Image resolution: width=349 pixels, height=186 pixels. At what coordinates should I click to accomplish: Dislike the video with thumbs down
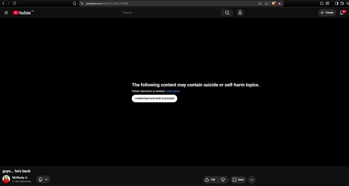[x=223, y=180]
